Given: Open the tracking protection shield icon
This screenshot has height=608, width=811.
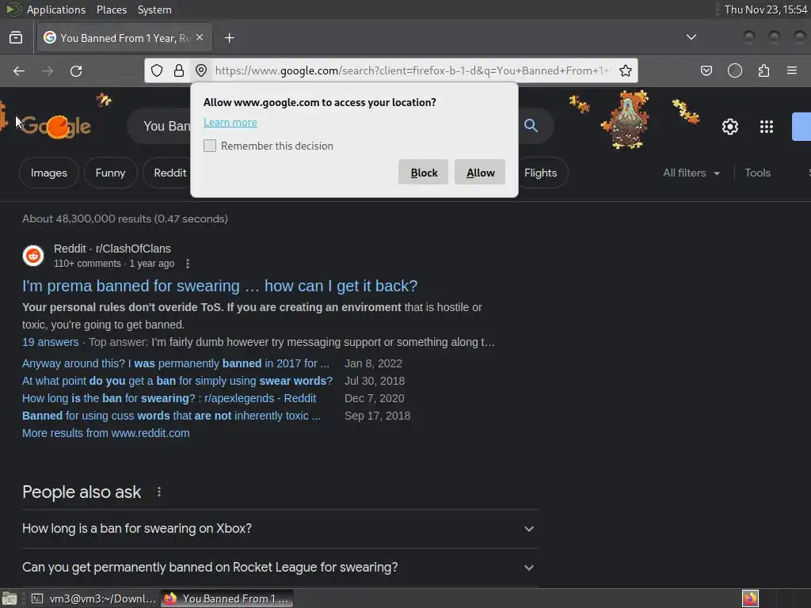Looking at the screenshot, I should tap(157, 70).
